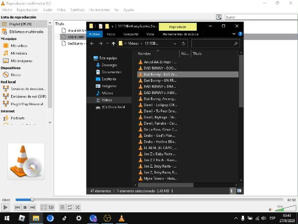Image resolution: width=298 pixels, height=224 pixels.
Task: Click the Explorer search box
Action: pos(215,44)
